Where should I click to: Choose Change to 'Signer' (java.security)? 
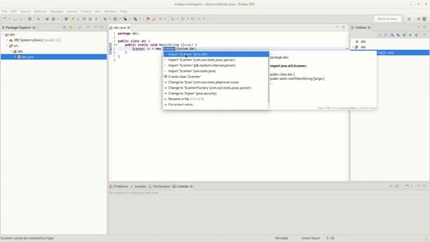coord(216,93)
